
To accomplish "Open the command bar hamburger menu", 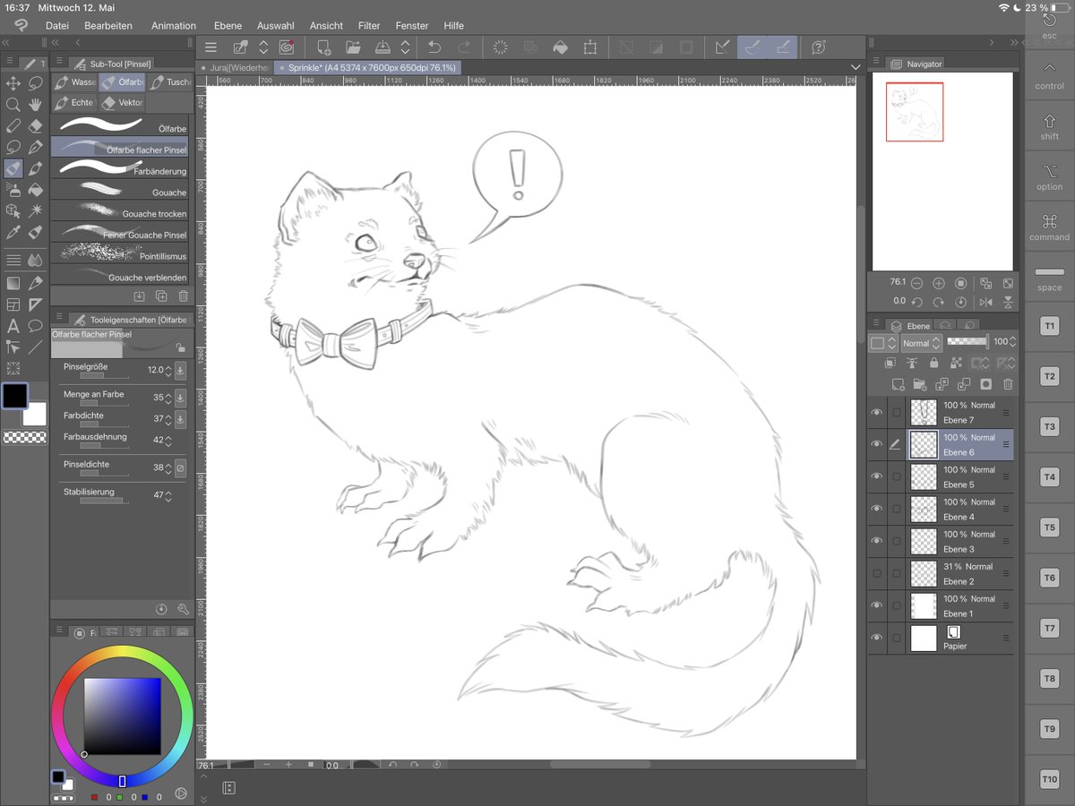I will 211,47.
